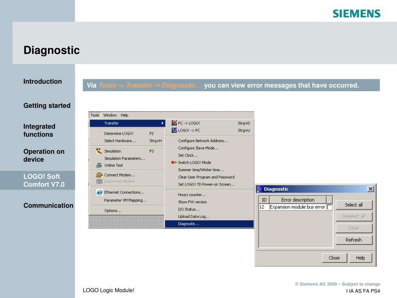Screen dimensions: 397x298
Task: Open Hours counter... entry
Action: click(210, 195)
